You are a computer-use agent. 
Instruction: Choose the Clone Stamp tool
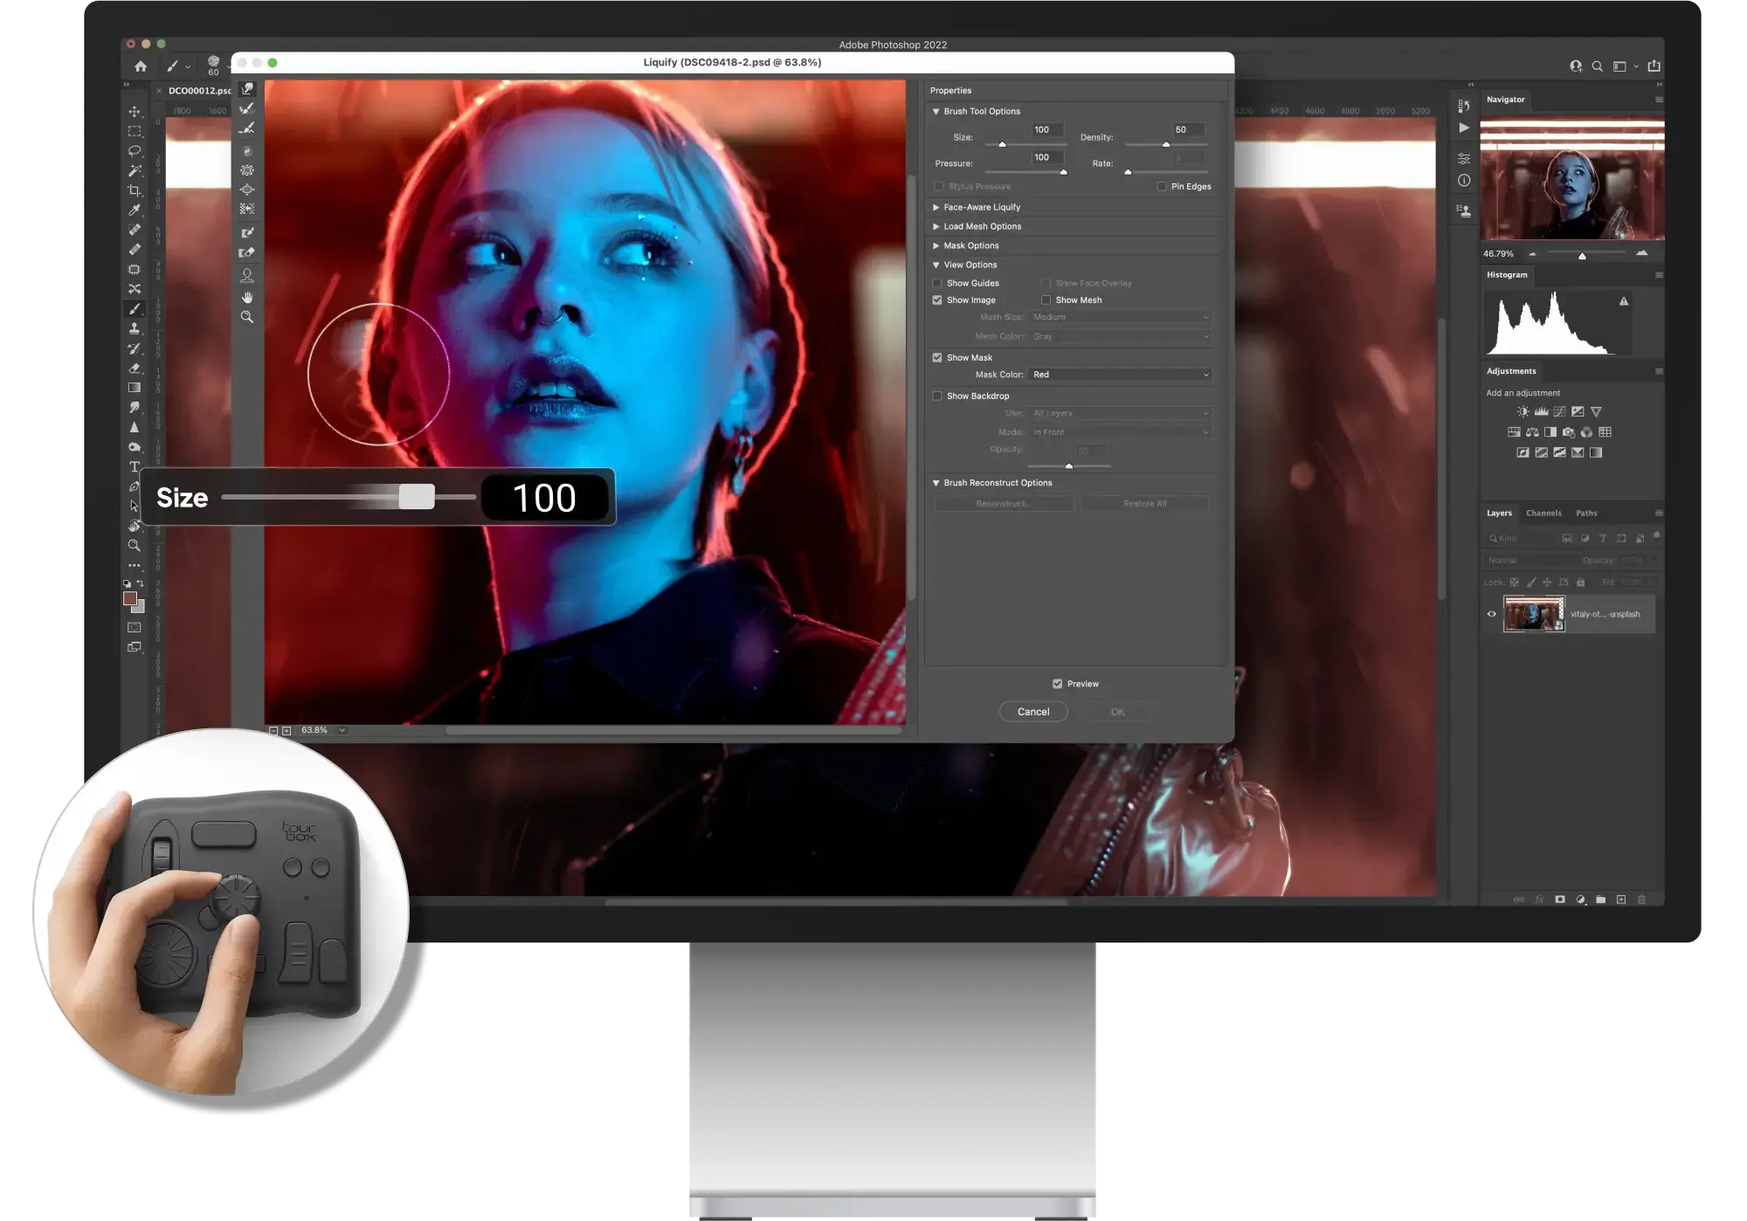pyautogui.click(x=135, y=328)
